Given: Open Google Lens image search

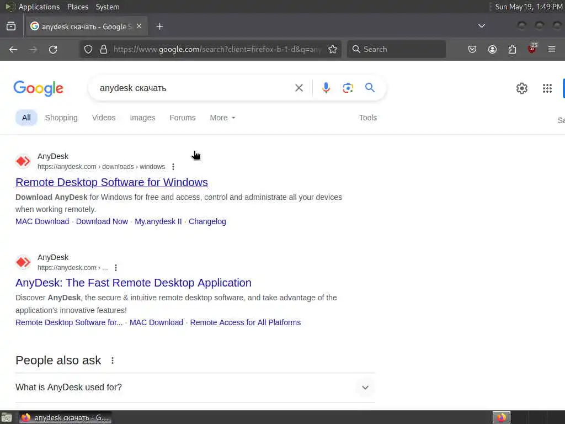Looking at the screenshot, I should tap(348, 88).
